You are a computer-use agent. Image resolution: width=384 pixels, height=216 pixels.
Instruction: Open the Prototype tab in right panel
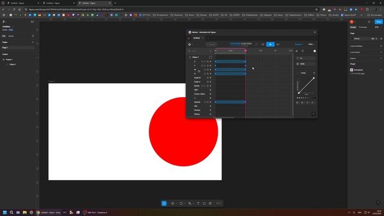click(x=362, y=27)
